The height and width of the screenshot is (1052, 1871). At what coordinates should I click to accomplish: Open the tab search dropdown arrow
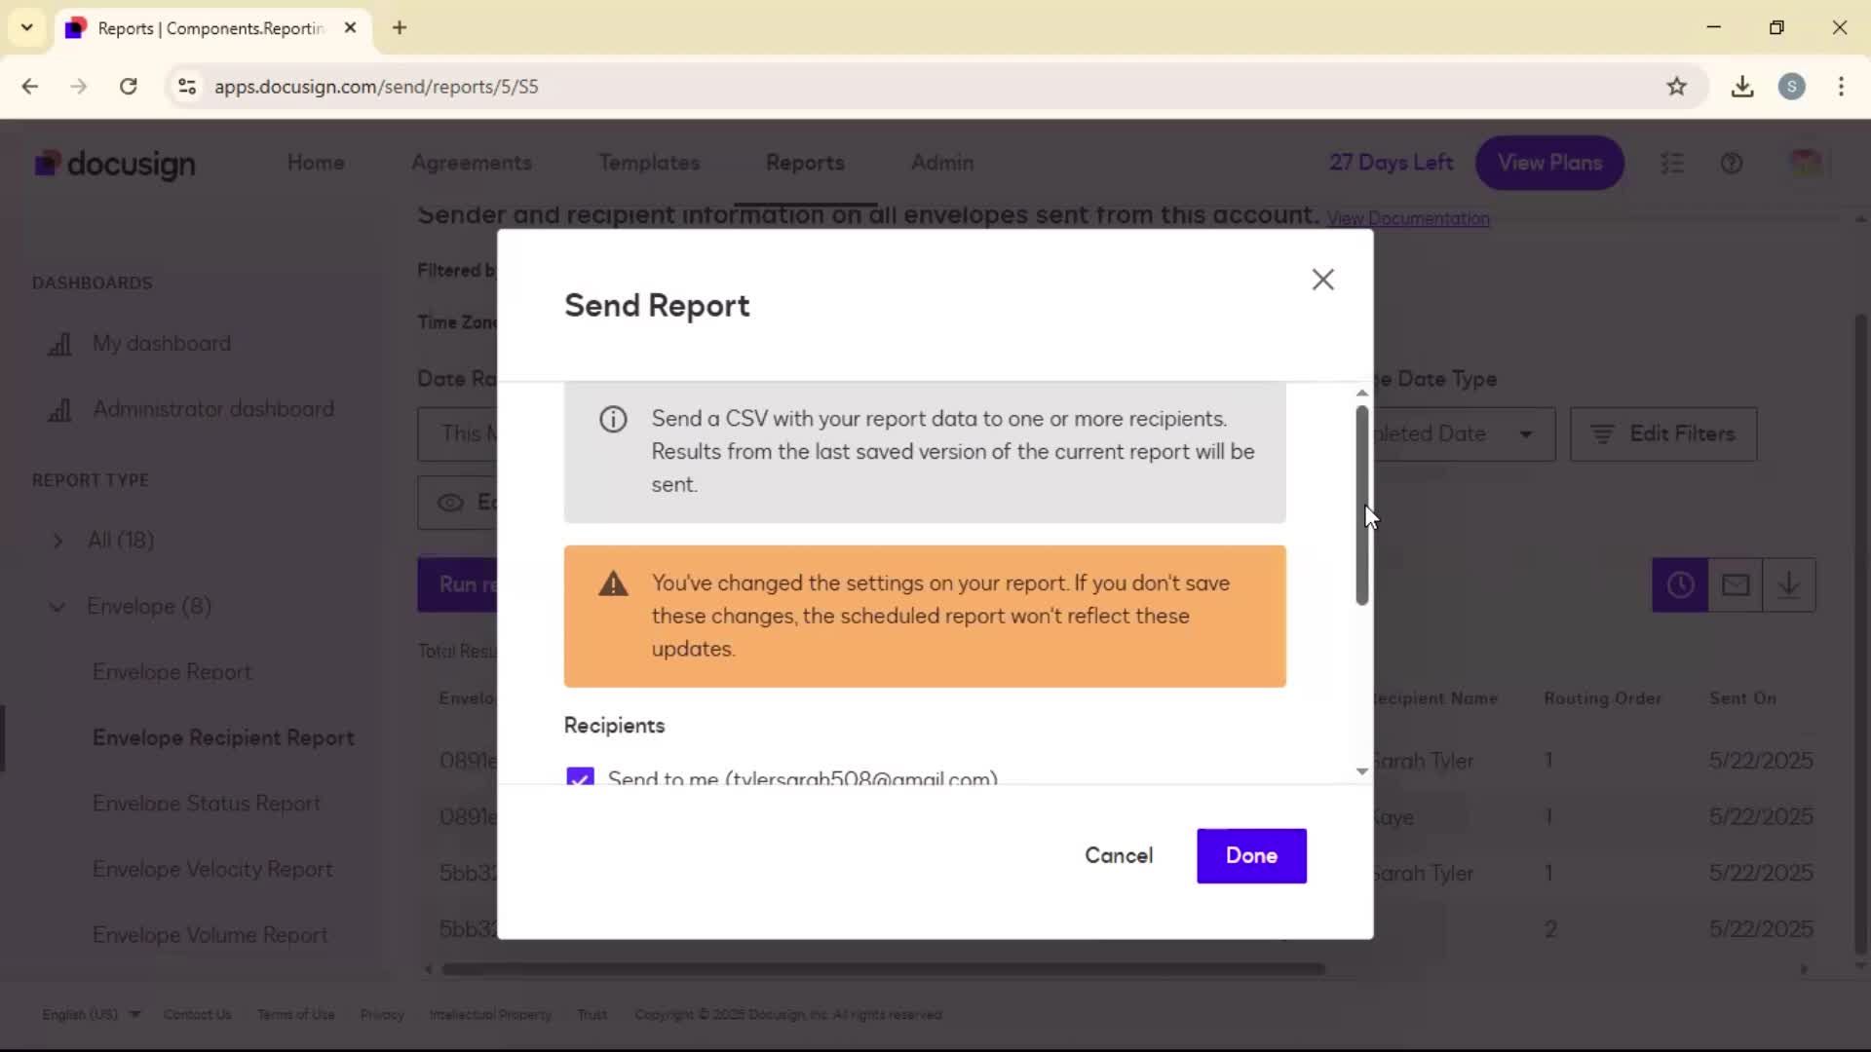point(27,28)
